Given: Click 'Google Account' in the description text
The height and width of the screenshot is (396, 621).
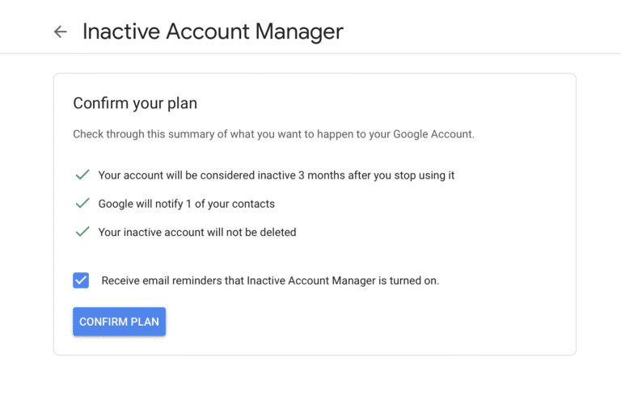Looking at the screenshot, I should 433,134.
